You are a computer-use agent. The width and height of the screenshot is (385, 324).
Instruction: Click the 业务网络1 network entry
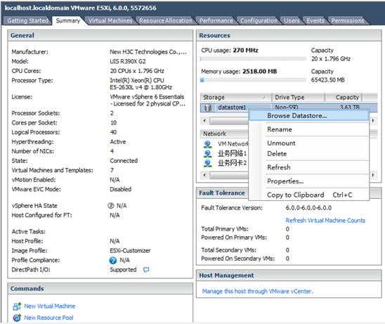click(x=232, y=153)
